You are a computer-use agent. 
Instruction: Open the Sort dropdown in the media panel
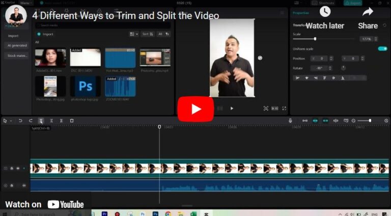[148, 34]
